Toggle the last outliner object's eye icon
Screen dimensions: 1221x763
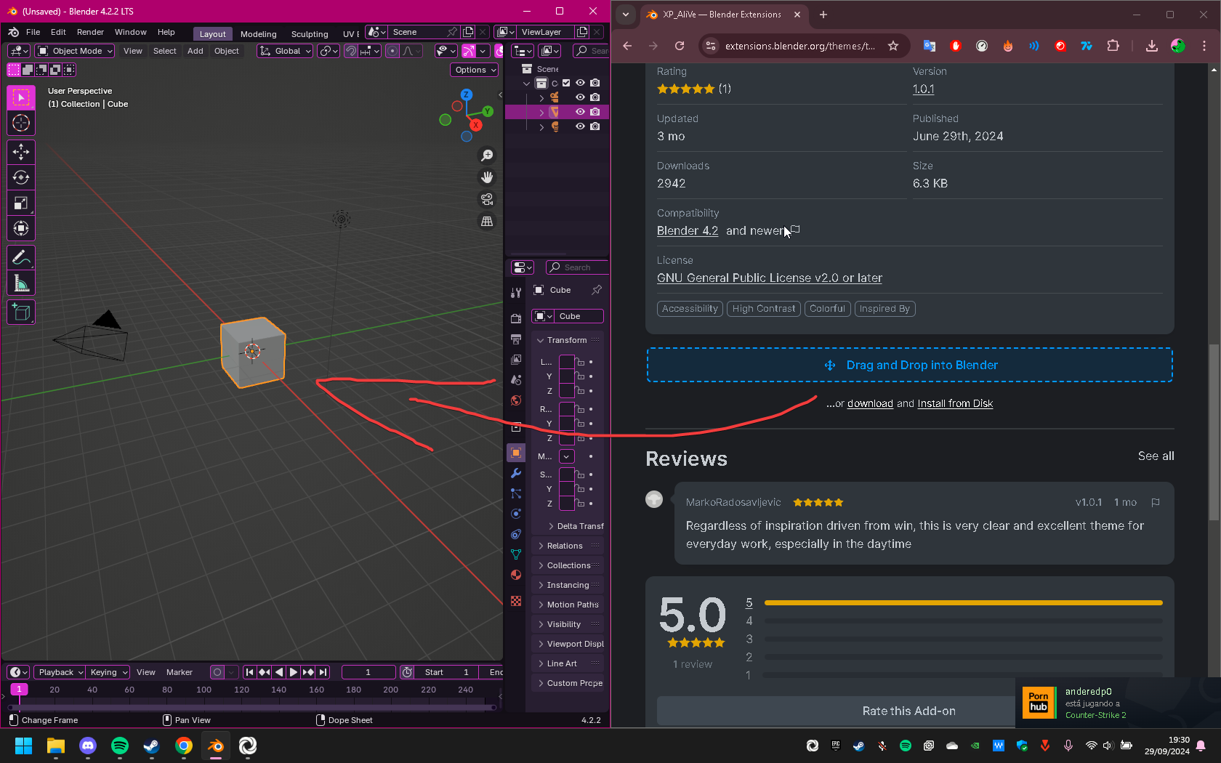580,126
